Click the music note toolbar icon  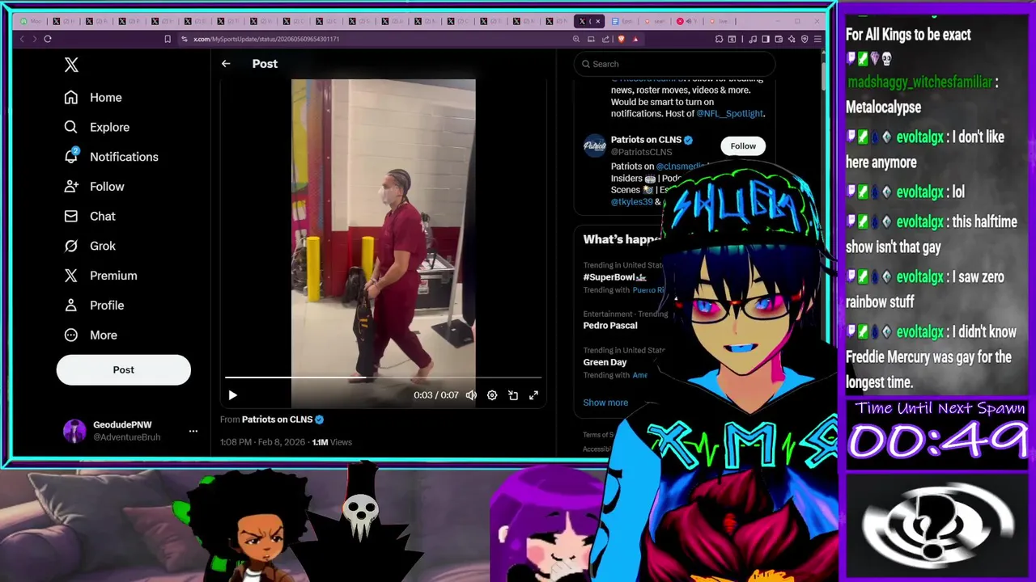(753, 39)
